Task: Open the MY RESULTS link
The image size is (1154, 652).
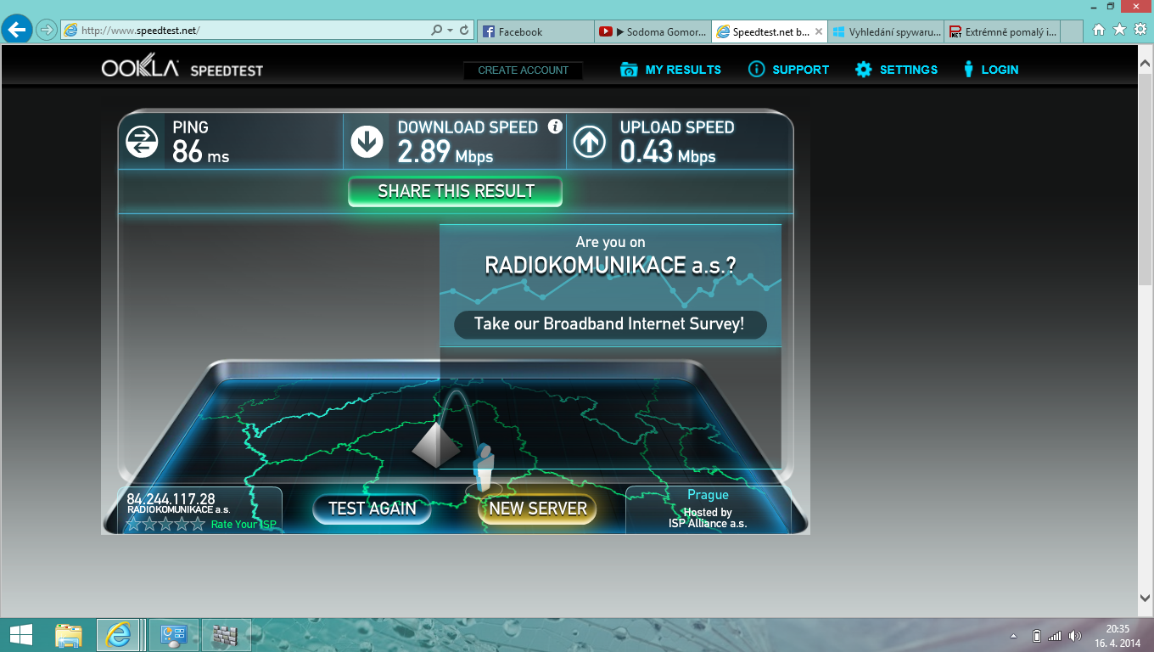Action: tap(683, 70)
